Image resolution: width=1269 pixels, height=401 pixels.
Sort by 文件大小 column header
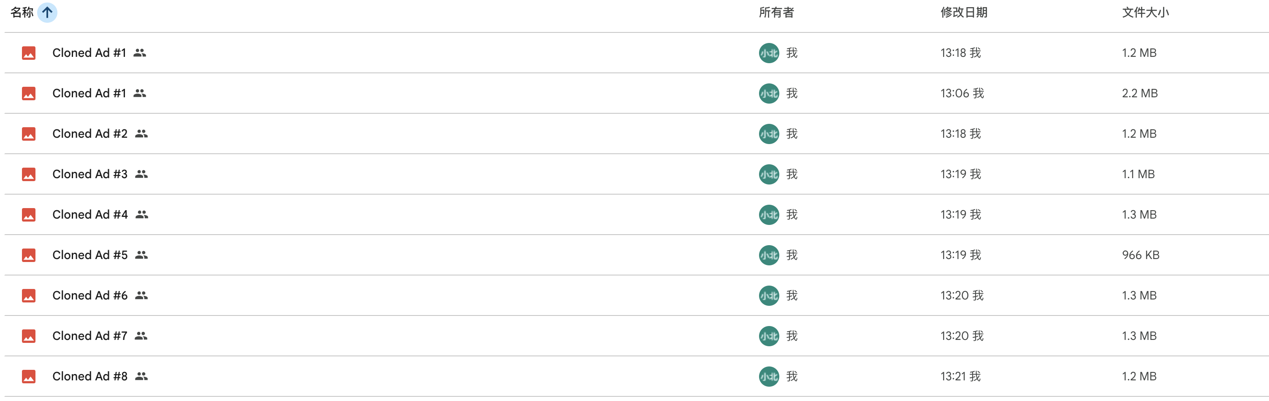(1145, 12)
